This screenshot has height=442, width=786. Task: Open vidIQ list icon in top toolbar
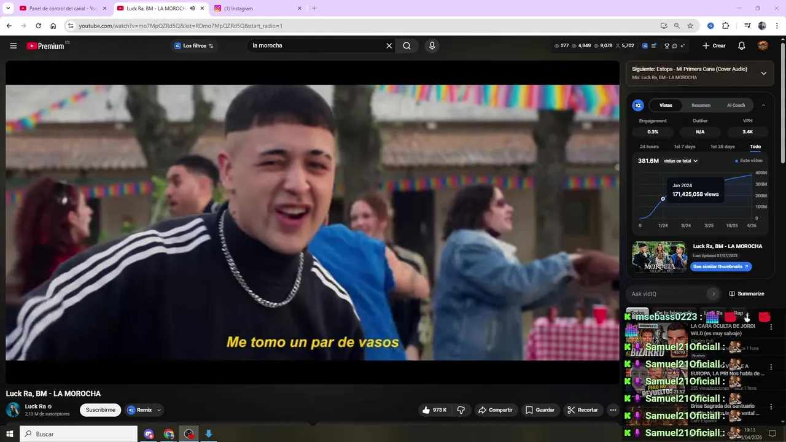tap(654, 45)
